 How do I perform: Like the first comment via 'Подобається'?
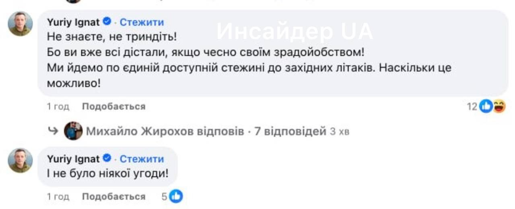point(113,106)
